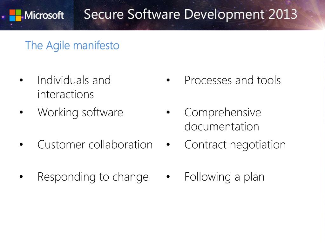The height and width of the screenshot is (243, 325).
Task: Click the Comprehensive documentation item
Action: 223,119
